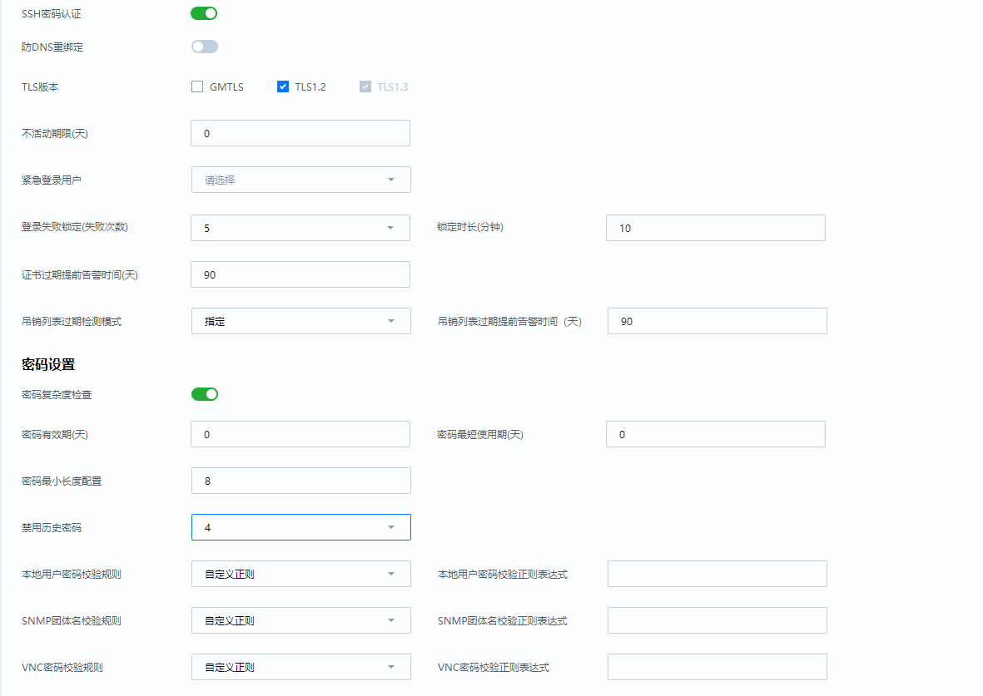Open the SNMP团体名校验规则 dropdown
This screenshot has height=696, width=983.
tap(300, 620)
